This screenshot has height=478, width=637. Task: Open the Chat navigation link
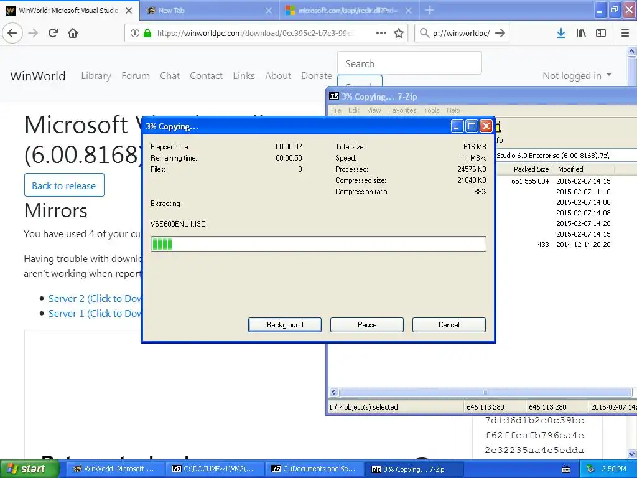170,75
